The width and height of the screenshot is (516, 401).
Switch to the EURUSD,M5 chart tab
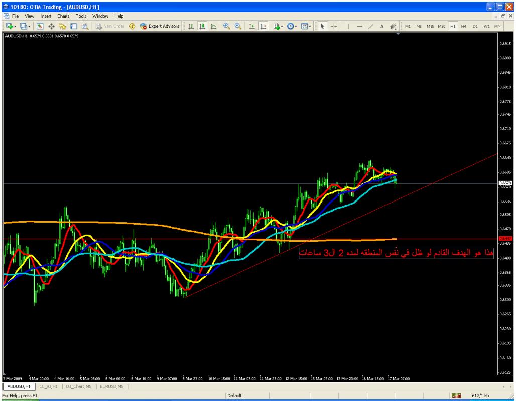(112, 386)
